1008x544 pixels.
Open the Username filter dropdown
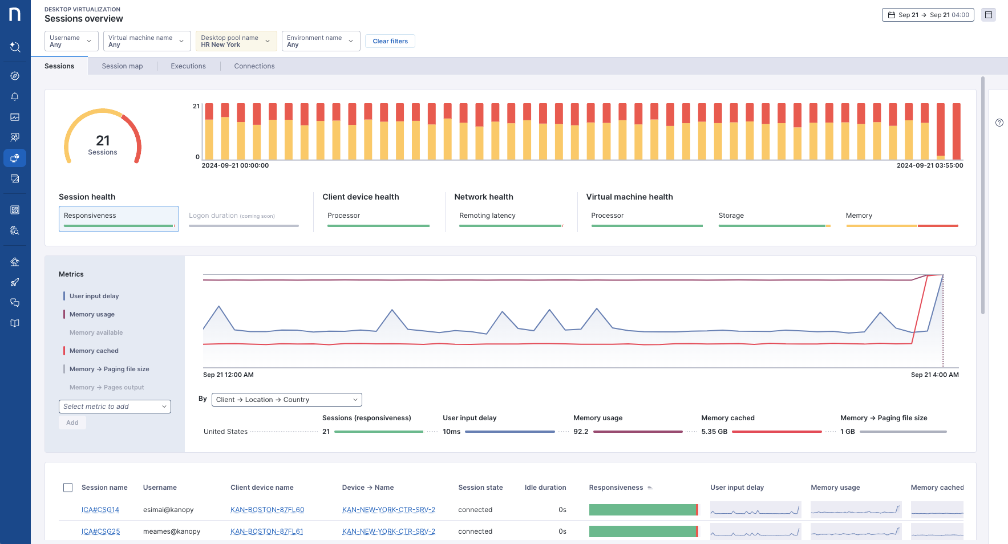click(71, 41)
